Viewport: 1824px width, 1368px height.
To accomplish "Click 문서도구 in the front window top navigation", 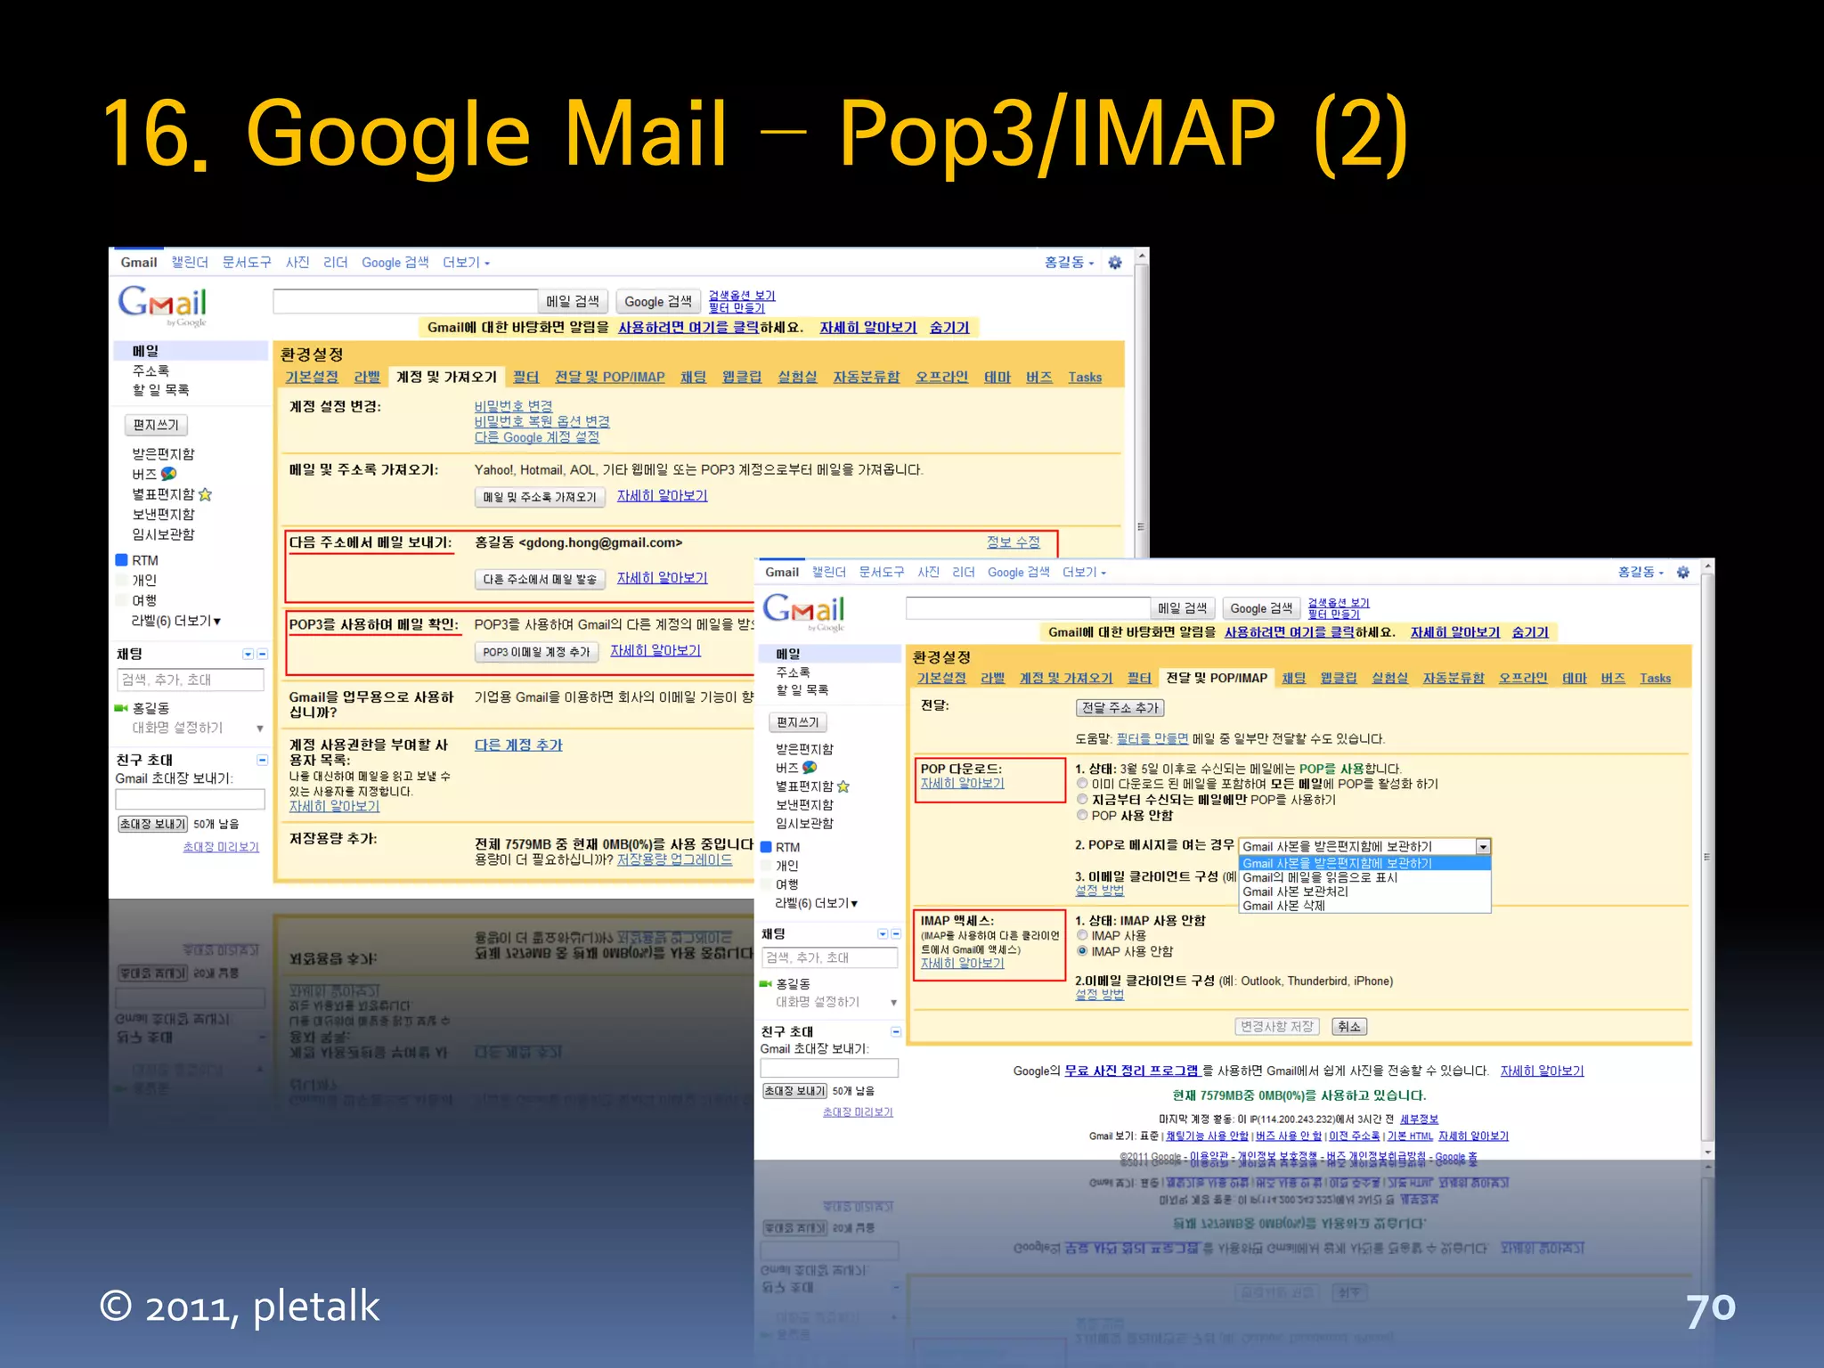I will pos(881,572).
